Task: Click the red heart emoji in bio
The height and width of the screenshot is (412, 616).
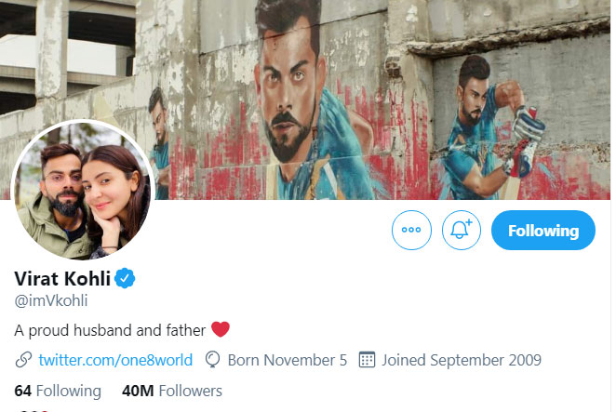Action: click(x=221, y=329)
